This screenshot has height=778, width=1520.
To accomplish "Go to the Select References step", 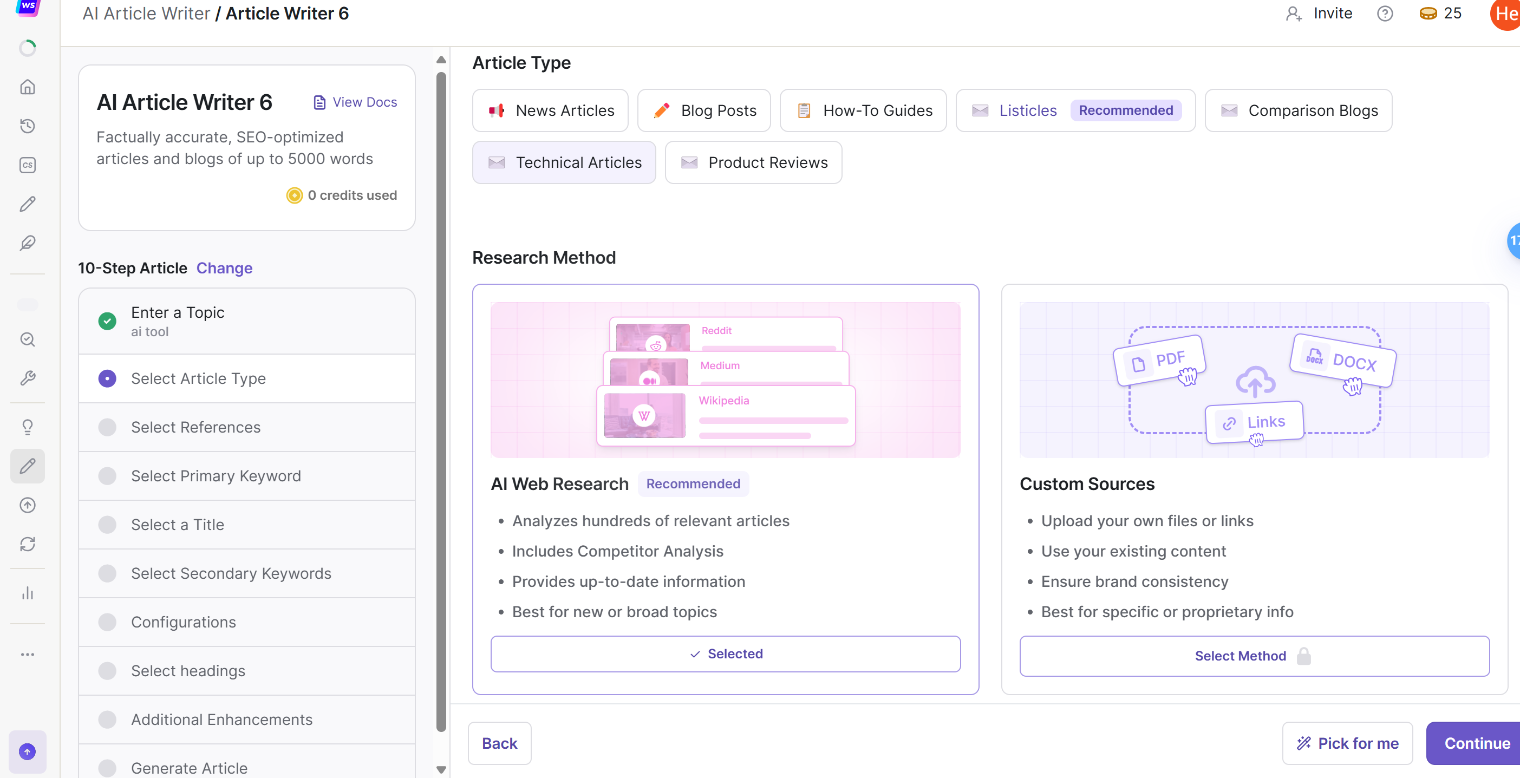I will pyautogui.click(x=195, y=427).
